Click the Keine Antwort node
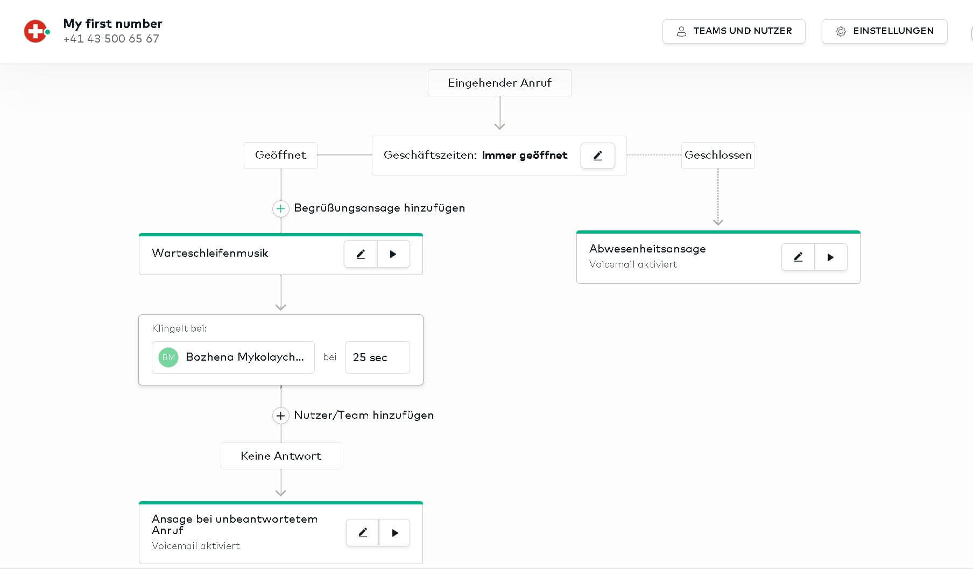The image size is (973, 569). coord(280,456)
